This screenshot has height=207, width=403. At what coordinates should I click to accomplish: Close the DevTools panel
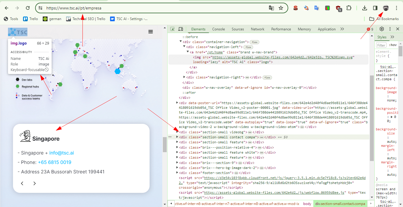click(398, 29)
